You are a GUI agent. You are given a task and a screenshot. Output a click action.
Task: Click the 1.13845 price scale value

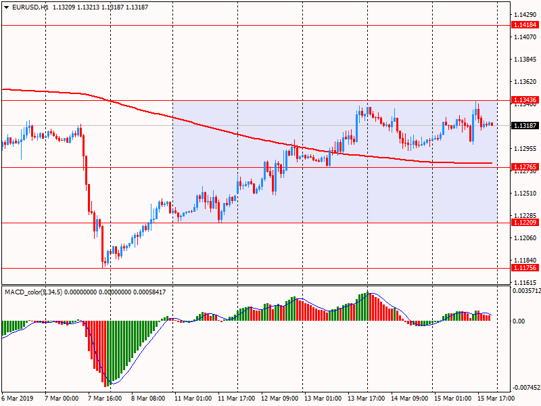[x=525, y=60]
